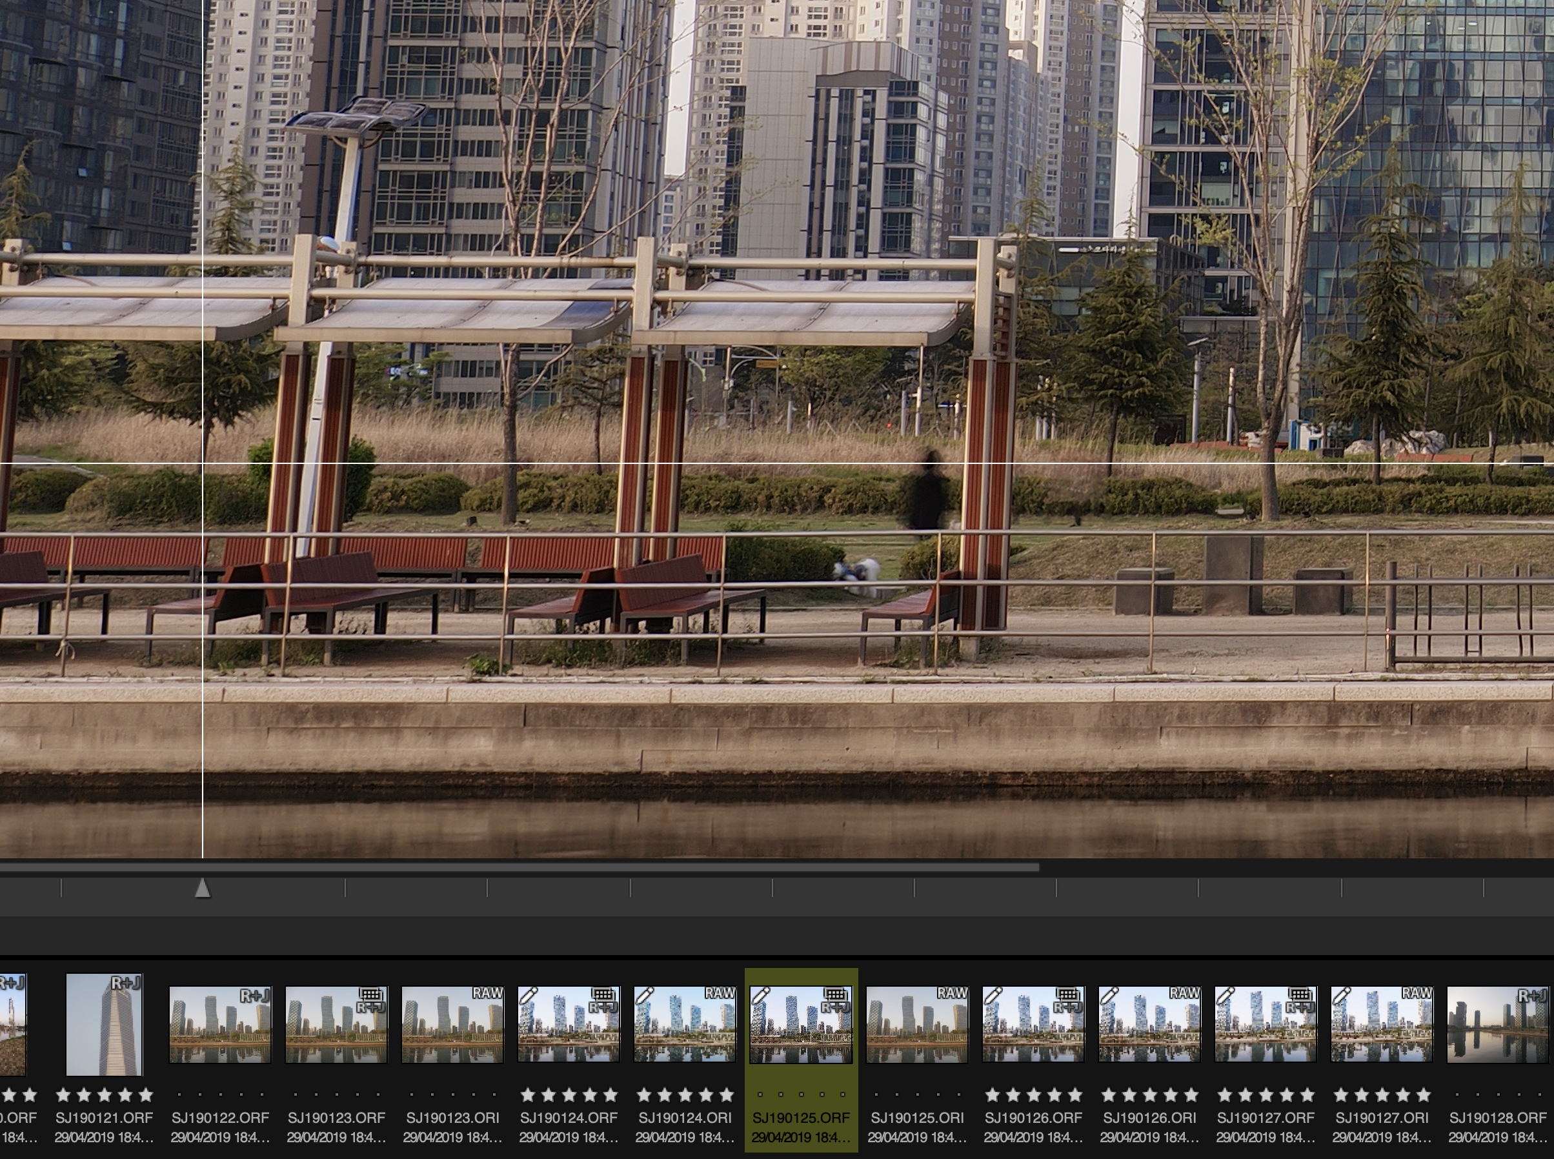Viewport: 1554px width, 1159px height.
Task: Click third star of SJ190126.ORF rating
Action: click(1033, 1094)
